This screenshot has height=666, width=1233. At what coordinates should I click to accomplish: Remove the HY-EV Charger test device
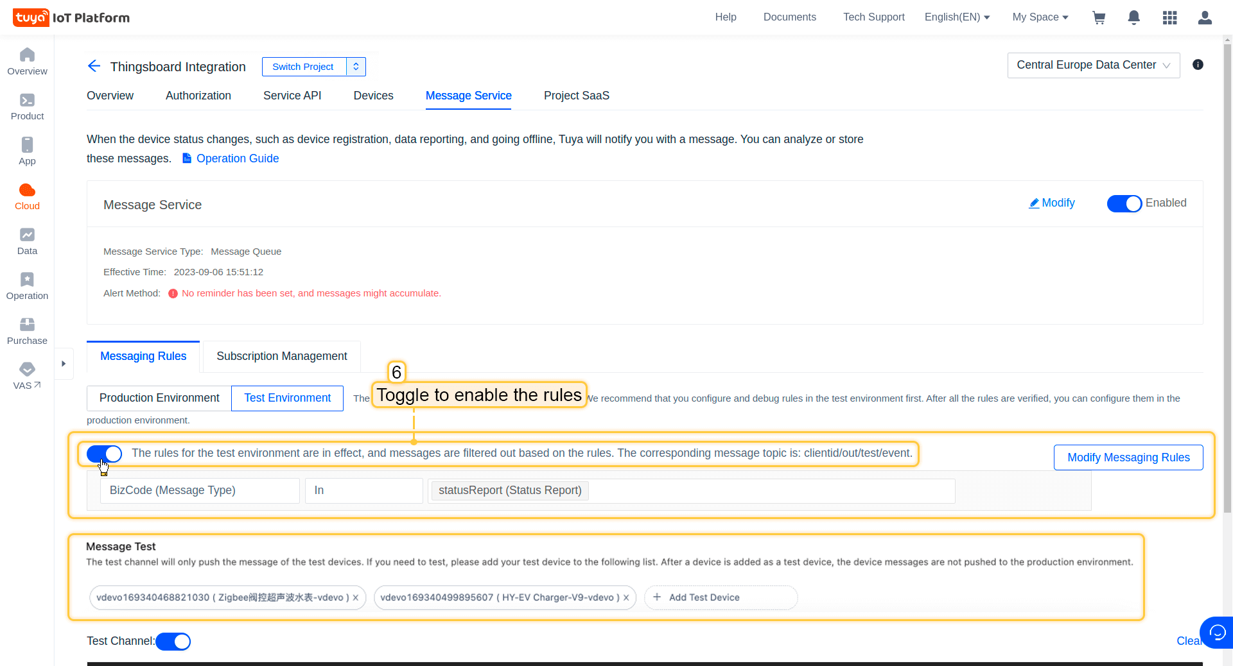tap(626, 598)
